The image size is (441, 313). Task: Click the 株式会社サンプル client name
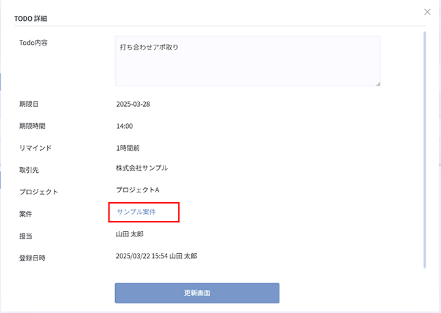(141, 168)
